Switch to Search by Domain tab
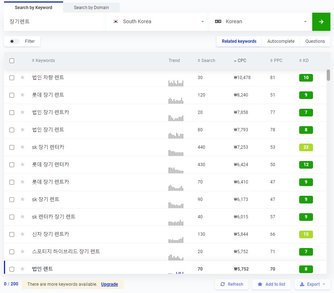 [x=91, y=8]
